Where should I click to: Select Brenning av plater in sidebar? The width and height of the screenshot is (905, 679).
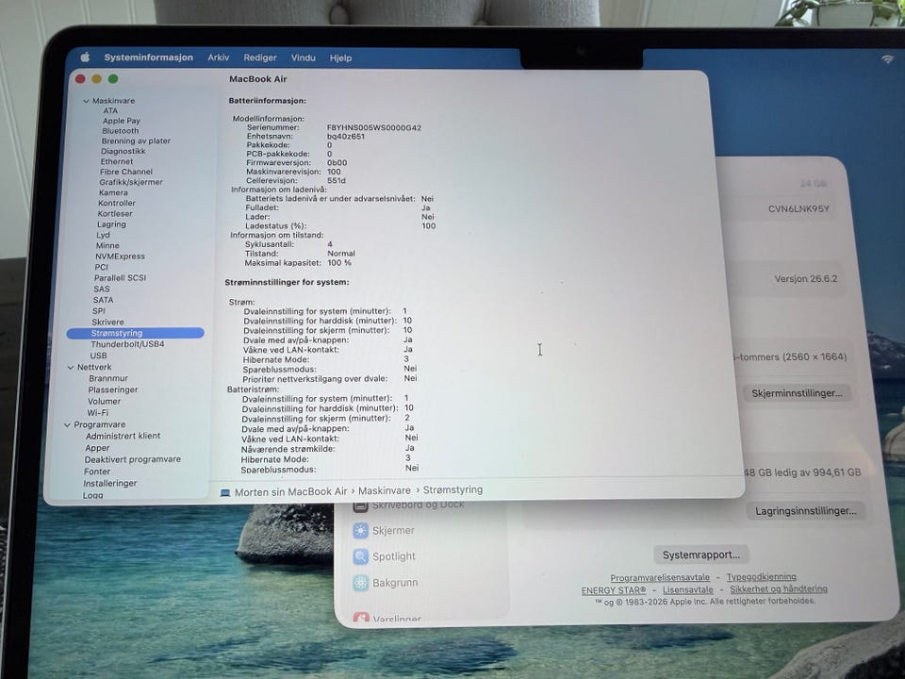[x=136, y=141]
